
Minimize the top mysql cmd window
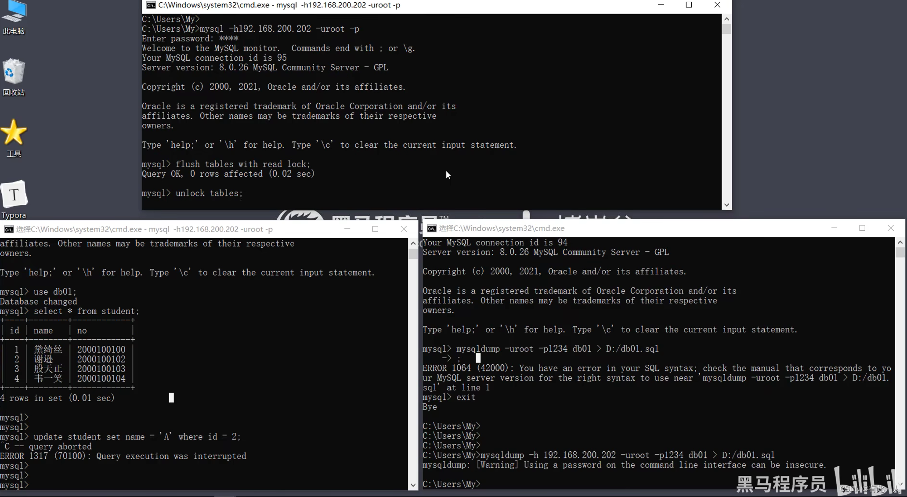[x=661, y=5]
